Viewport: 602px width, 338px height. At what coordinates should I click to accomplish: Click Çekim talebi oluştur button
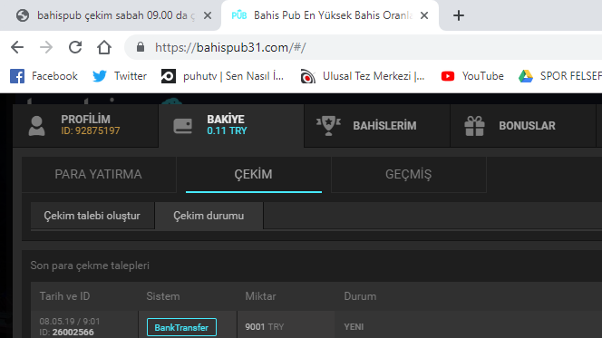pos(92,216)
